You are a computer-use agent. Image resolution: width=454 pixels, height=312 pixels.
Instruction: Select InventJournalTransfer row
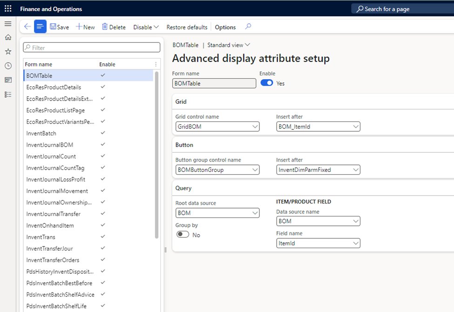click(x=88, y=214)
